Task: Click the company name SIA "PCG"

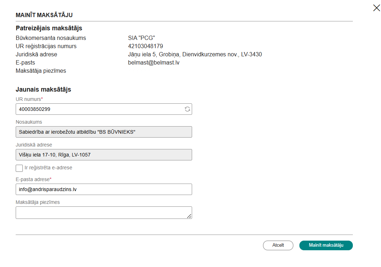Action: click(x=141, y=38)
